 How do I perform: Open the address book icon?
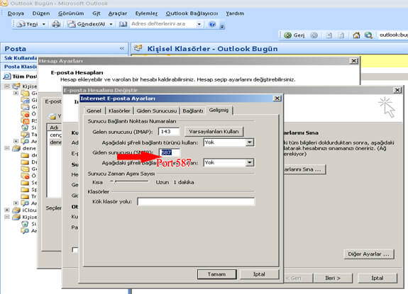click(x=123, y=24)
